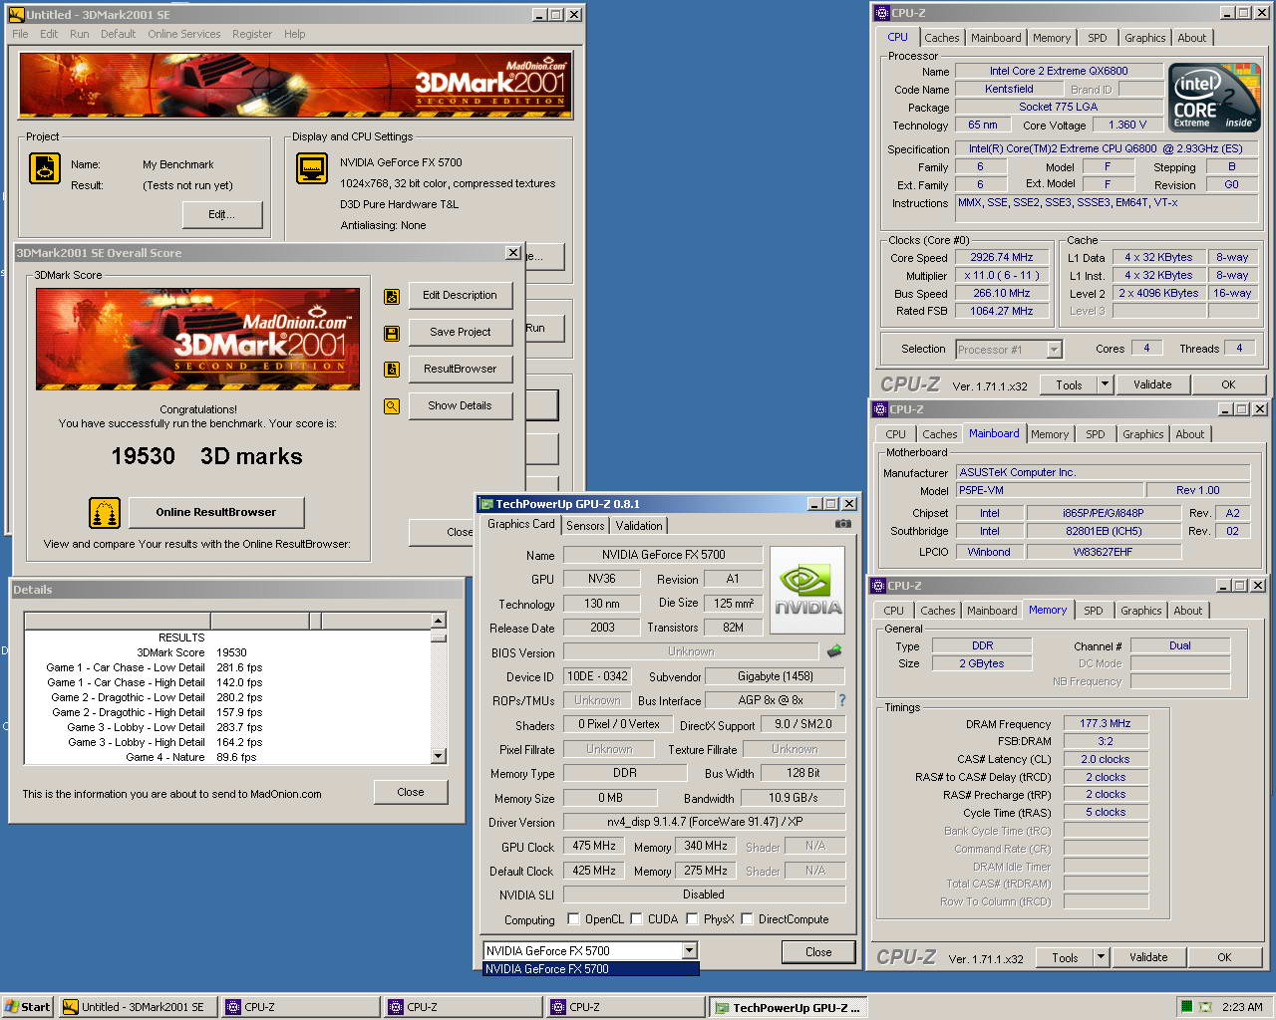Image resolution: width=1276 pixels, height=1020 pixels.
Task: Click the Details list scroll down arrow
Action: click(438, 756)
